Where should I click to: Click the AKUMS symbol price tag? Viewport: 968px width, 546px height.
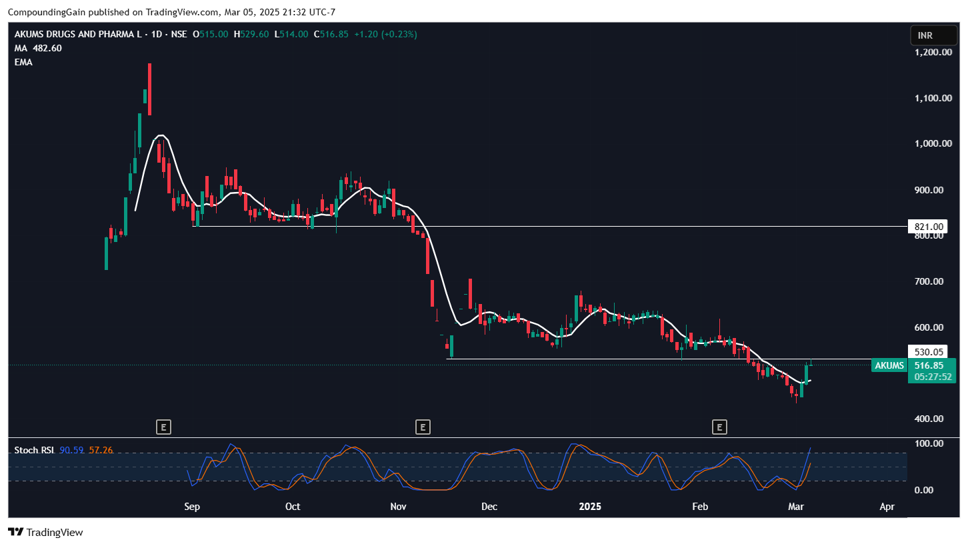click(889, 365)
